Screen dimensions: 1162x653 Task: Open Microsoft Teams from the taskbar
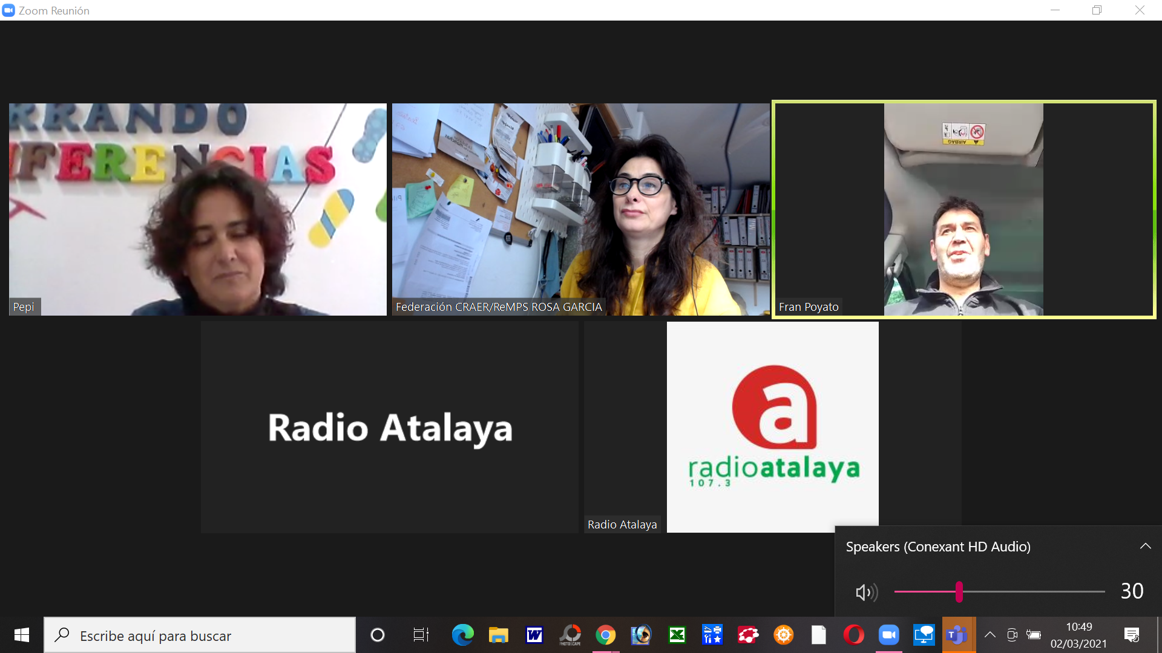[x=957, y=635]
